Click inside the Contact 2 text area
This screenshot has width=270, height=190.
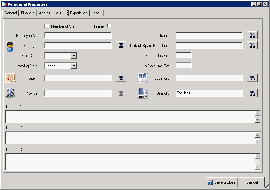130,138
